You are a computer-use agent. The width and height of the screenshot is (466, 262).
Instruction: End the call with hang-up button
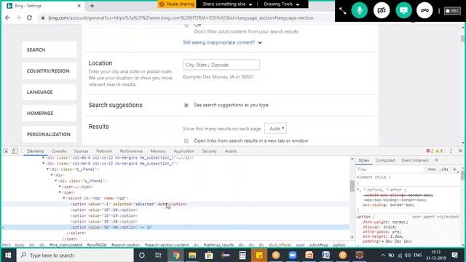tap(424, 10)
